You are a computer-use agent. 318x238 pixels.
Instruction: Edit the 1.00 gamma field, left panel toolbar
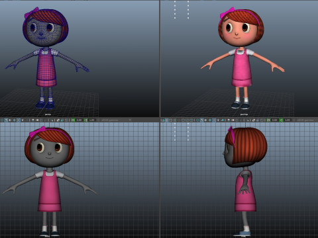(92, 120)
